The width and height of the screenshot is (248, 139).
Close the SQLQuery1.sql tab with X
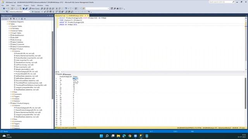tap(88, 15)
